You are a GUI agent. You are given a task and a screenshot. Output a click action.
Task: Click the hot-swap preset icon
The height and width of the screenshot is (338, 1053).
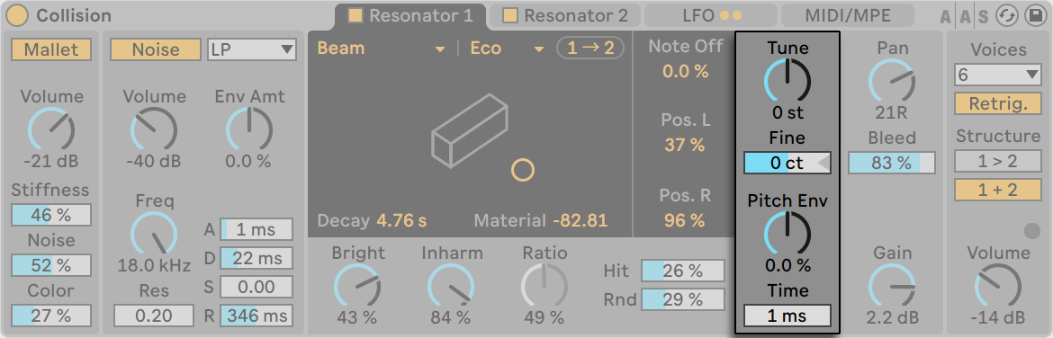[1006, 16]
